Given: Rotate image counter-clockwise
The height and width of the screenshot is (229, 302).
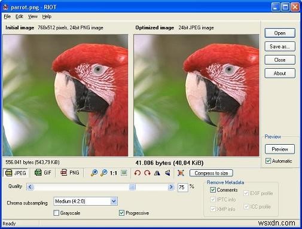Looking at the screenshot, I should (x=138, y=173).
